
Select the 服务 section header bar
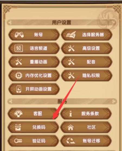62,101
